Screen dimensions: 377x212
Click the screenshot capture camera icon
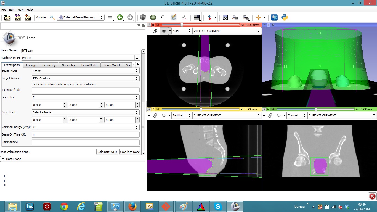(225, 17)
